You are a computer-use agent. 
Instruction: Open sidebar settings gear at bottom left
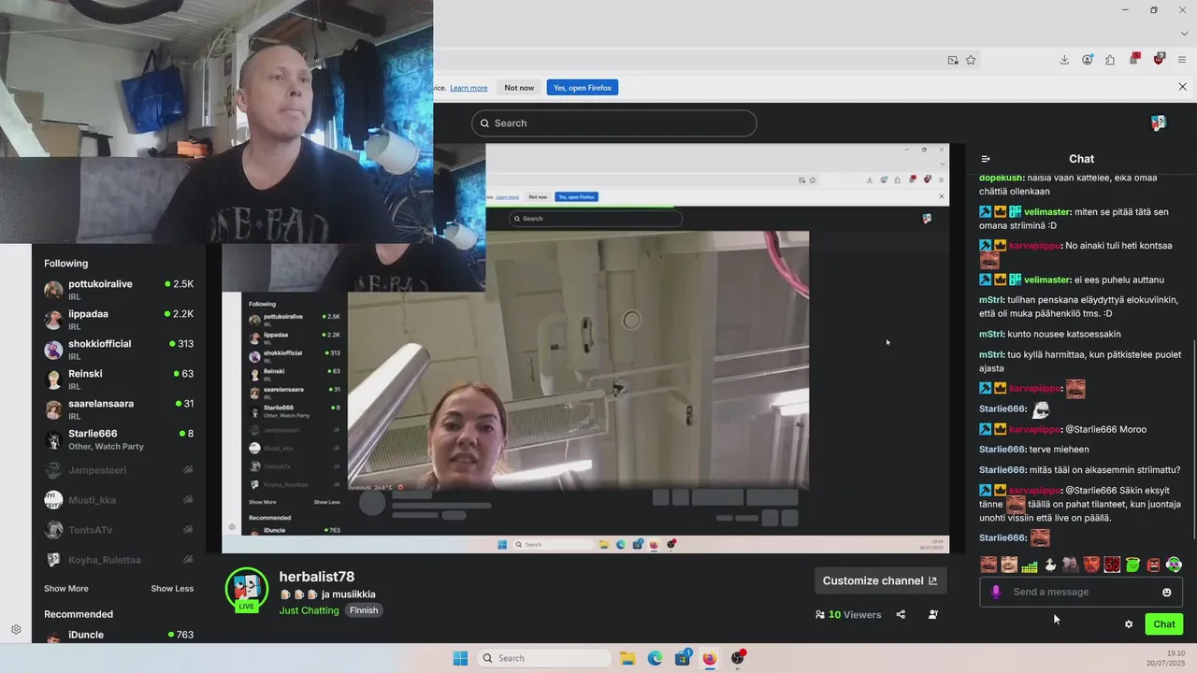click(x=16, y=630)
